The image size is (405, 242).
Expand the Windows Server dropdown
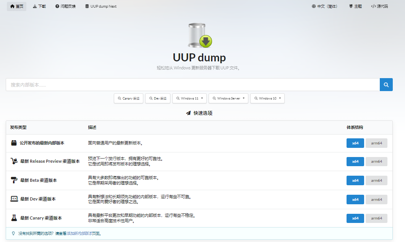228,98
